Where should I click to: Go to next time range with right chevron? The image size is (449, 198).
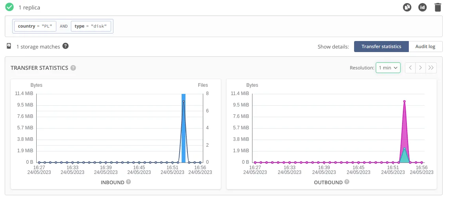(421, 68)
